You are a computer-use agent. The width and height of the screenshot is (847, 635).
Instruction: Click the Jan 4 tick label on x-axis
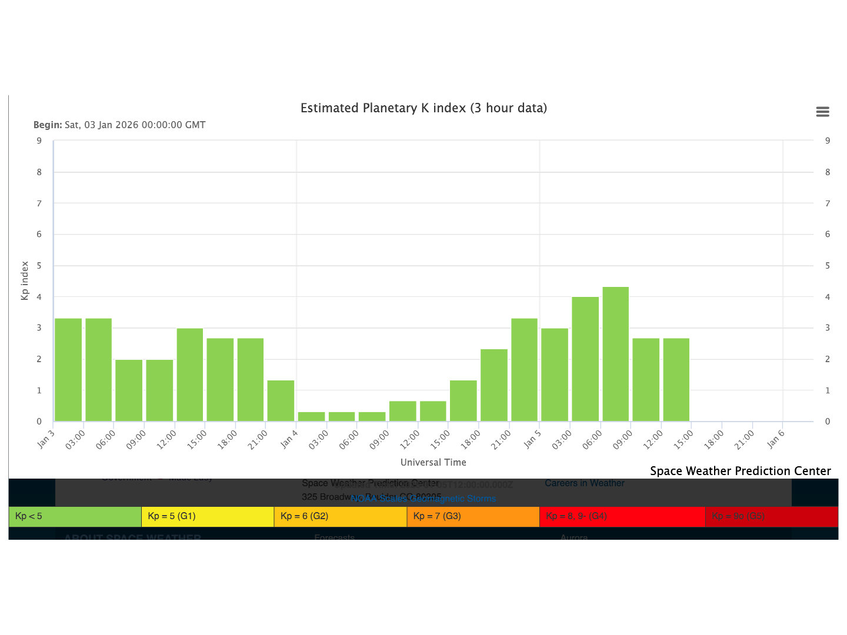(289, 439)
